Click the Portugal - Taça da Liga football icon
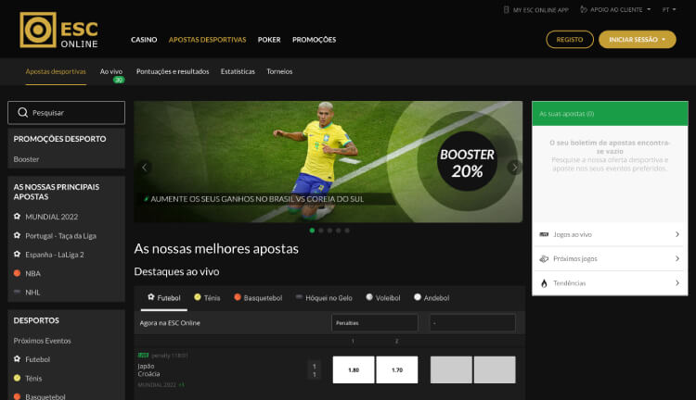 (17, 235)
